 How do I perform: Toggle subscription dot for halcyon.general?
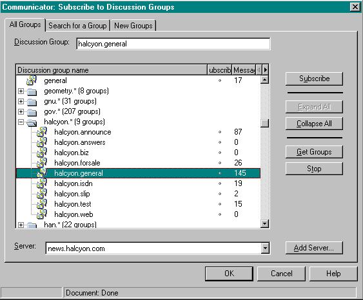click(220, 173)
